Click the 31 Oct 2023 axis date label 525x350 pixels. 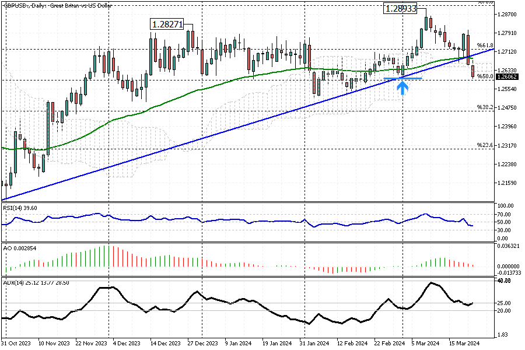point(16,344)
